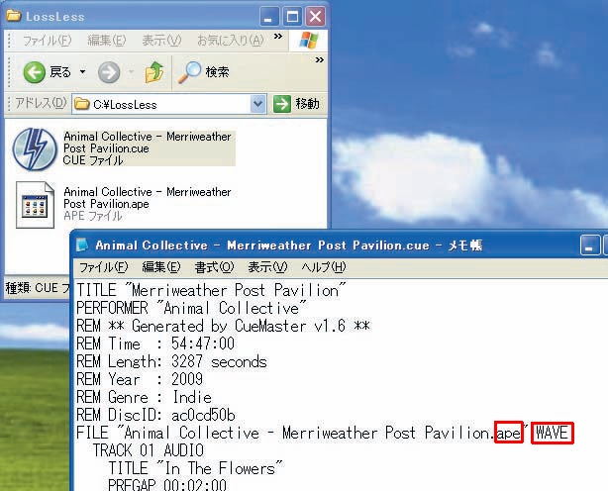Select the Merriweather Post Pavilion.cue file name
Screen dimensions: 608x491
point(148,143)
